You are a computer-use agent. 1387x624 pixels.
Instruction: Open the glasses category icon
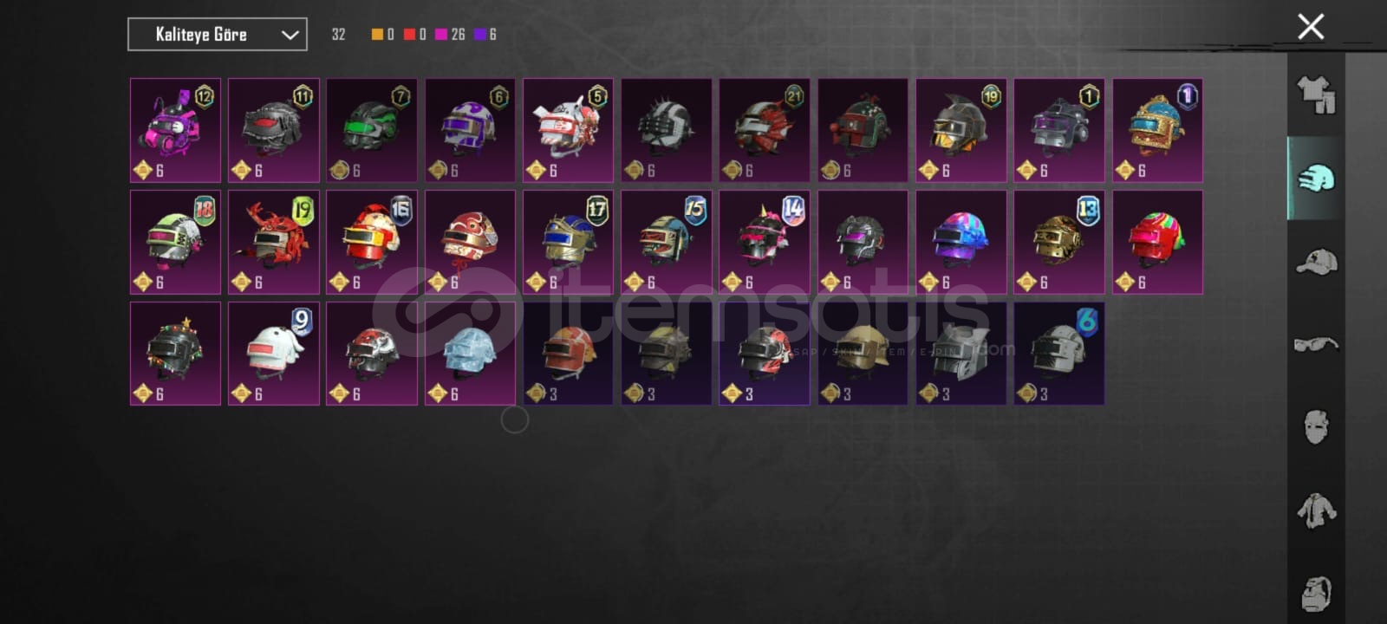(x=1316, y=344)
